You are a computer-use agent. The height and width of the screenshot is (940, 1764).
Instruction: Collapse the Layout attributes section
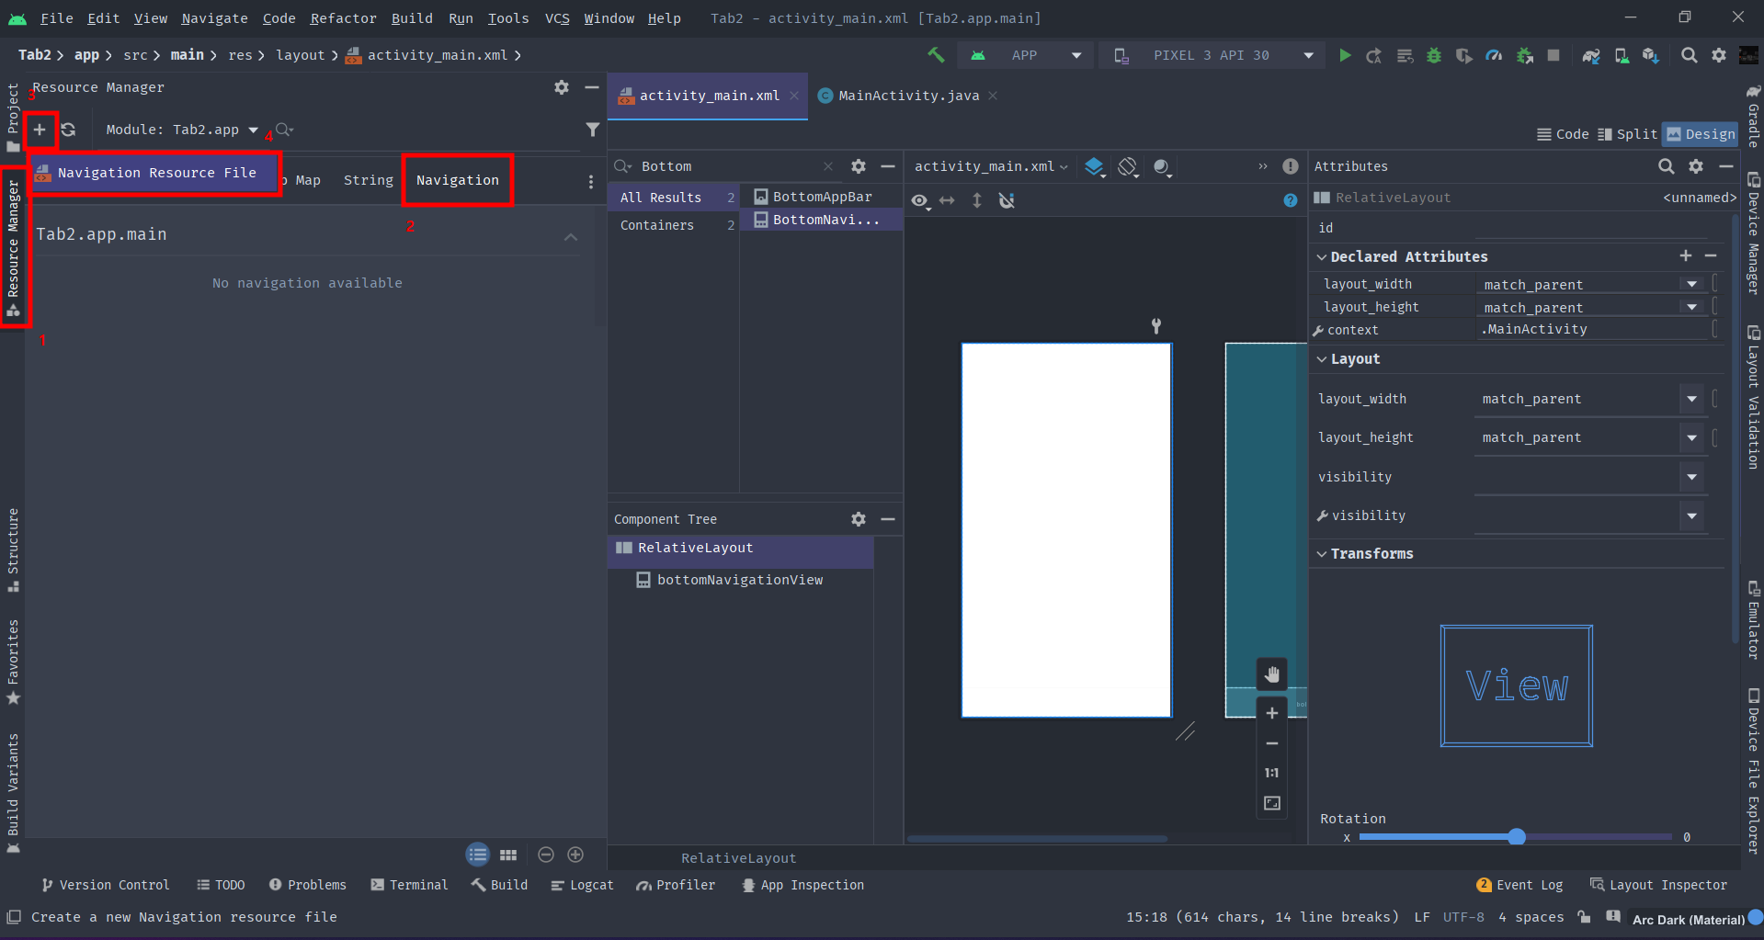pyautogui.click(x=1322, y=359)
